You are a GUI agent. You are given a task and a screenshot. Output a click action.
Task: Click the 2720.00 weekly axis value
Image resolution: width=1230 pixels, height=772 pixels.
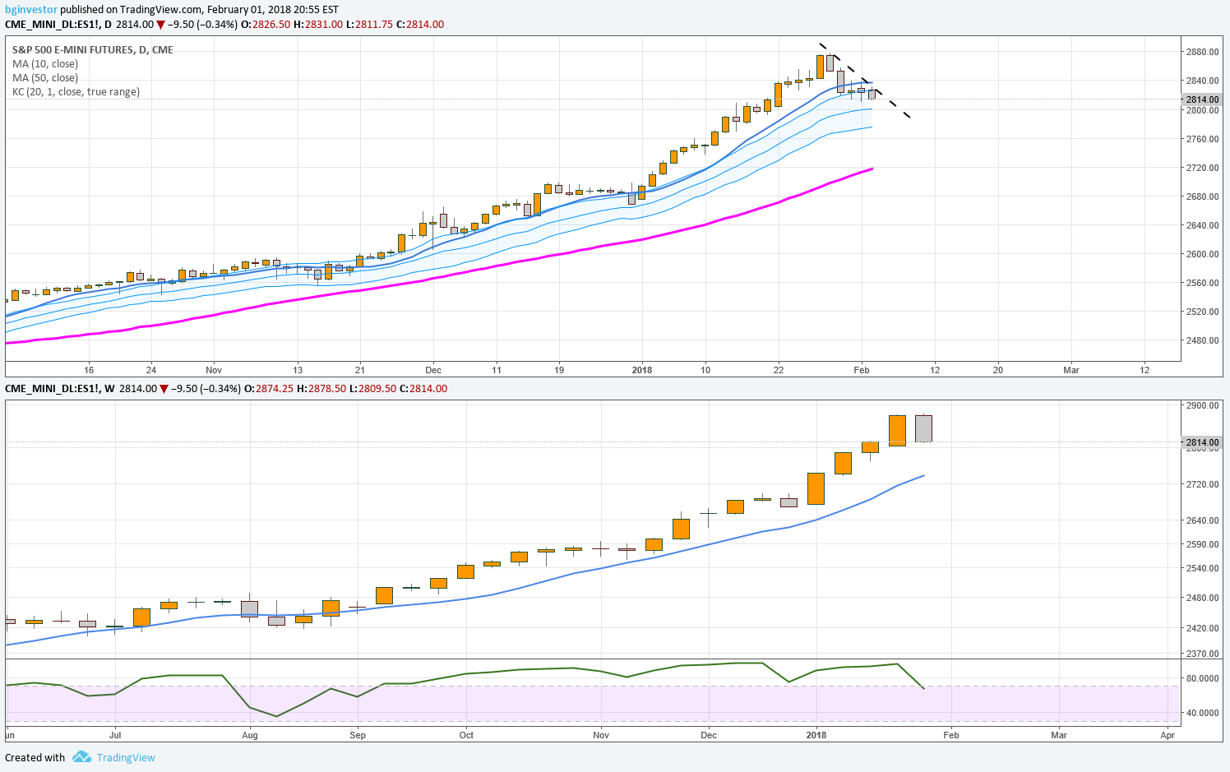(x=1202, y=484)
